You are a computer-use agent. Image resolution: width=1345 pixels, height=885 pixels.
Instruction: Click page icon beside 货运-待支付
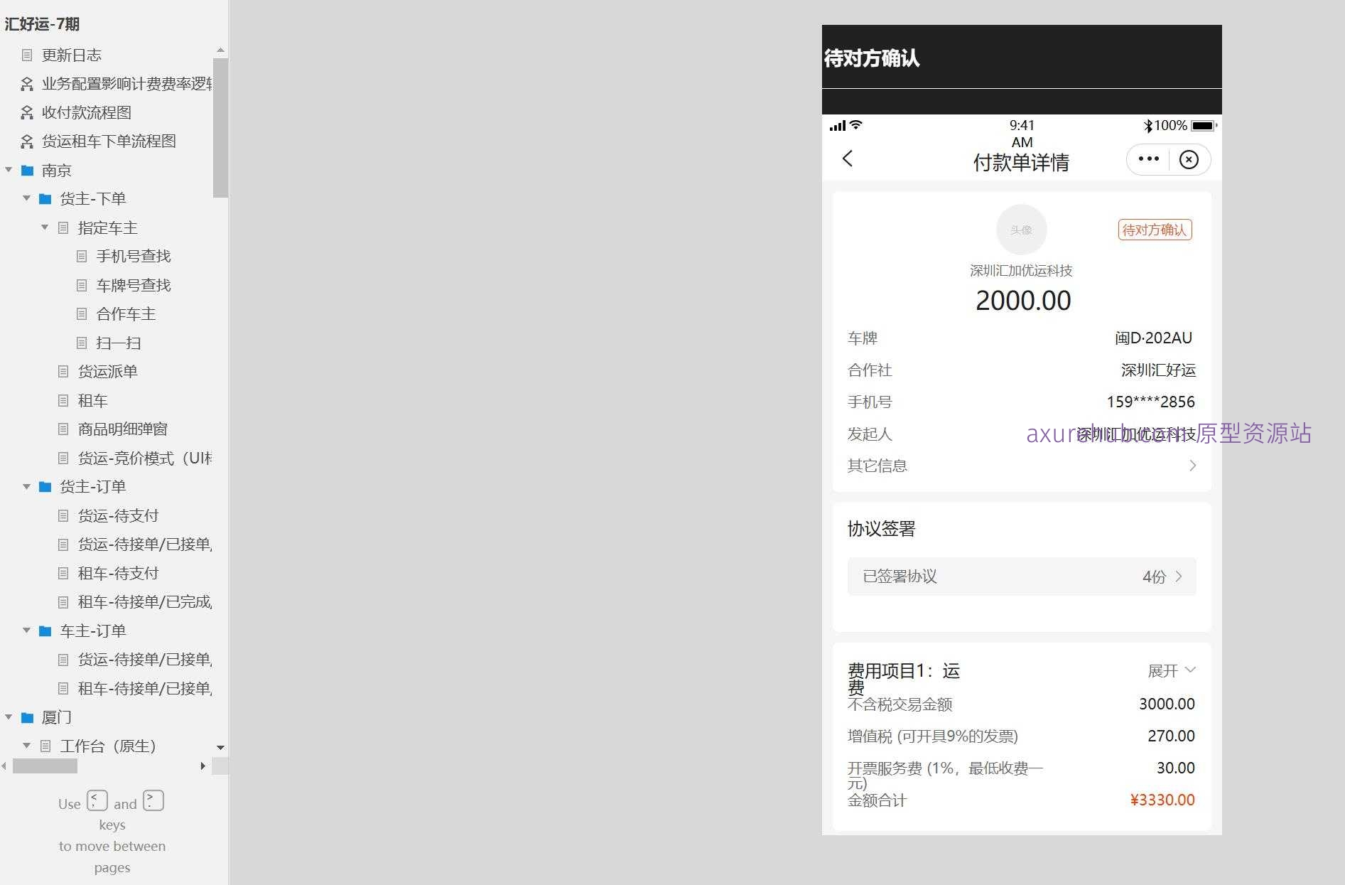[63, 515]
